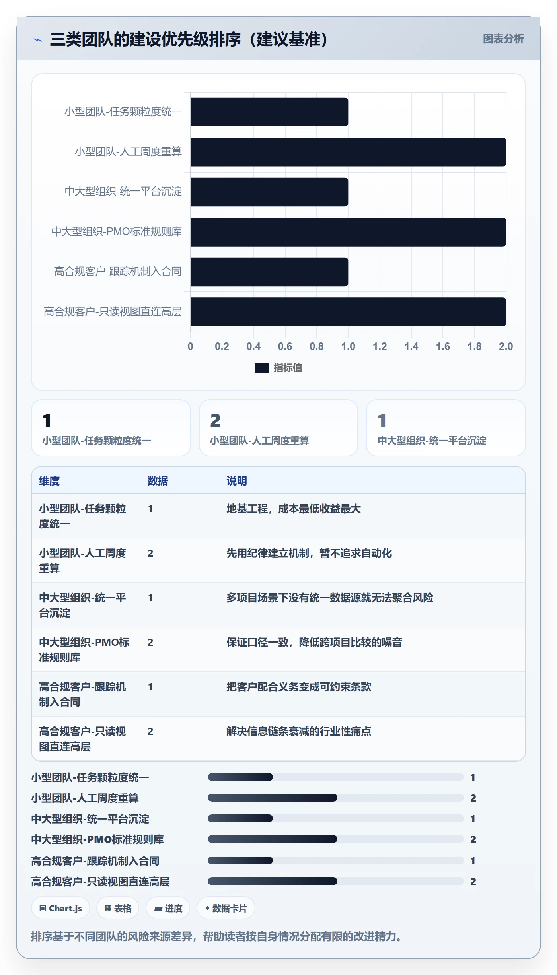This screenshot has height=975, width=557.
Task: Click the table row label 中大型组织-PMO标准规则库
Action: tap(84, 650)
